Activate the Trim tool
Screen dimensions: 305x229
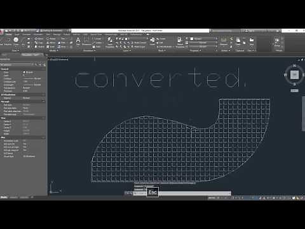coord(63,39)
